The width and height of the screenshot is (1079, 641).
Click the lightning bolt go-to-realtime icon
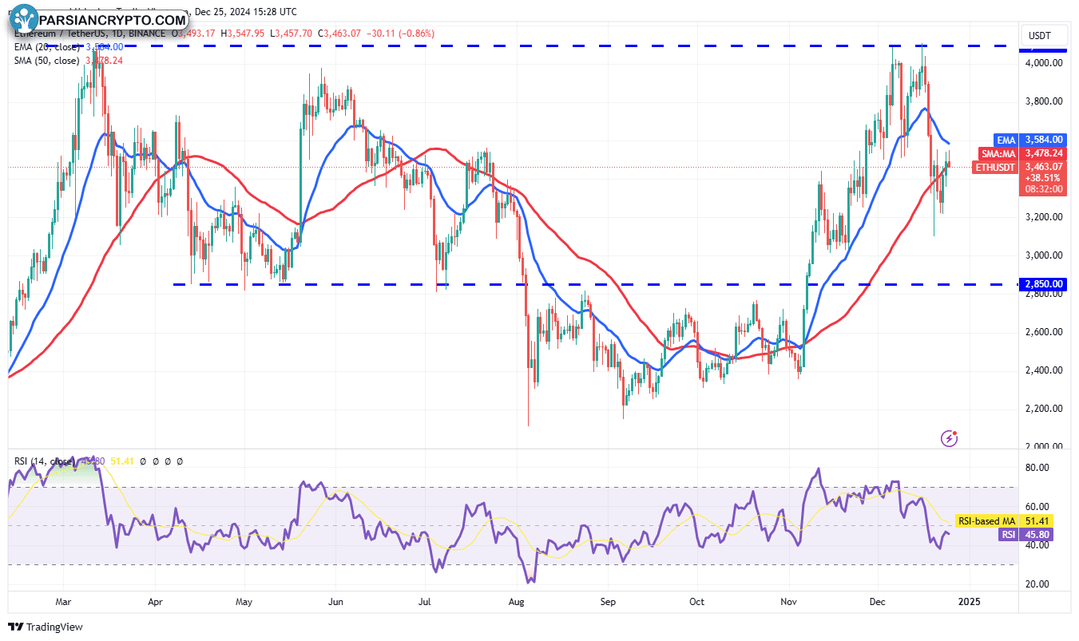point(950,437)
